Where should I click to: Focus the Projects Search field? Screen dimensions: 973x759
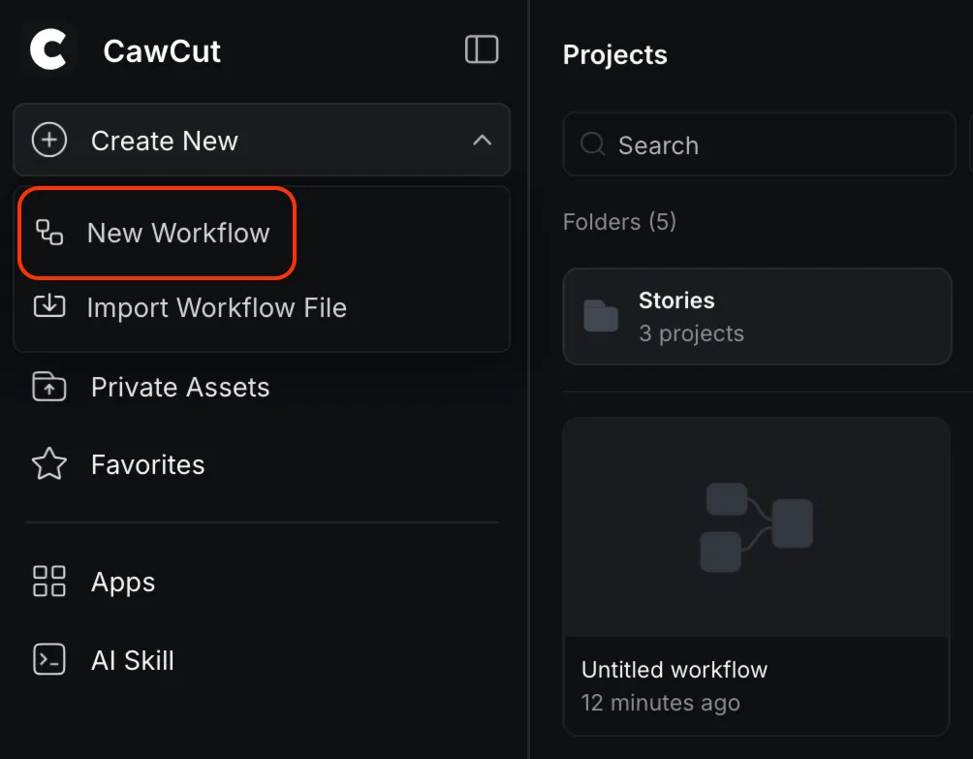[759, 144]
